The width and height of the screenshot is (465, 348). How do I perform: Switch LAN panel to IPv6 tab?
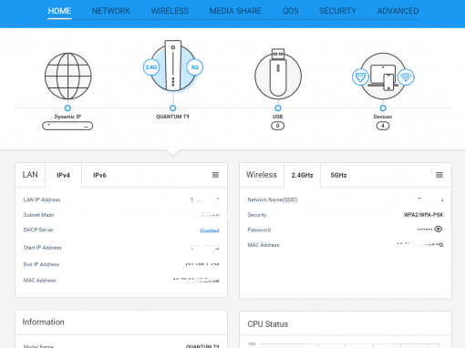coord(99,175)
